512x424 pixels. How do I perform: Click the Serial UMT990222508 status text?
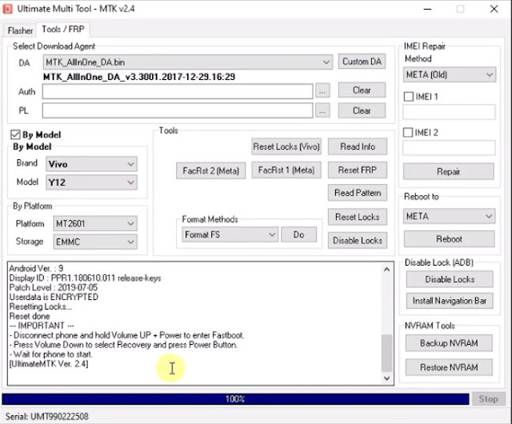tap(46, 417)
